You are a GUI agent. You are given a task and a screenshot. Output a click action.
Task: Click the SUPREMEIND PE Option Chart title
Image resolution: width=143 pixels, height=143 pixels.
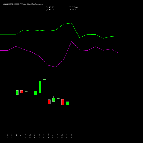coord(23,4)
